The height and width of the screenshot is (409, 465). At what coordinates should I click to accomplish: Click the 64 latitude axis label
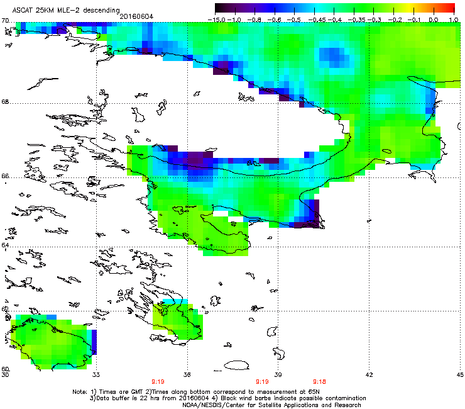(5, 245)
